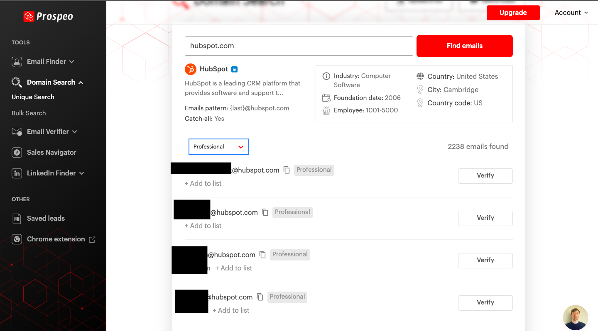The height and width of the screenshot is (331, 598).
Task: Click the hubspot.com domain input field
Action: [x=299, y=46]
